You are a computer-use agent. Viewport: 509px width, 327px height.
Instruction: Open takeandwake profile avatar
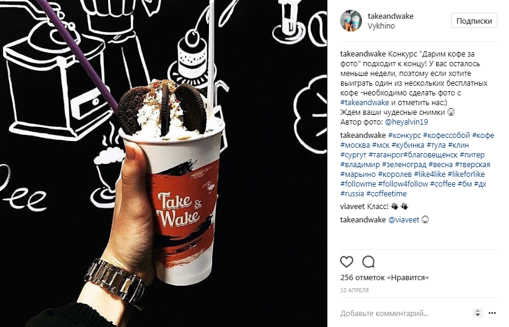point(351,21)
